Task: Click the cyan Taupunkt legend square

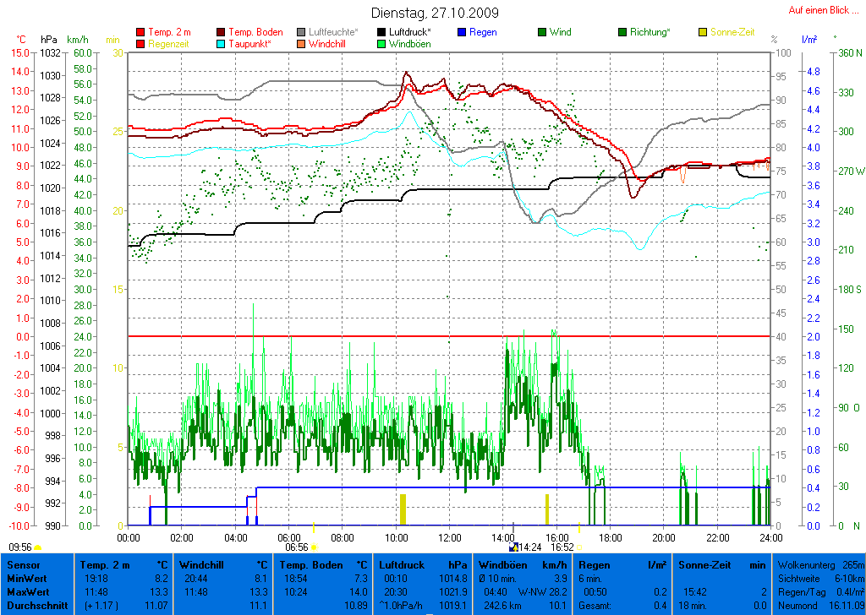Action: [x=222, y=44]
